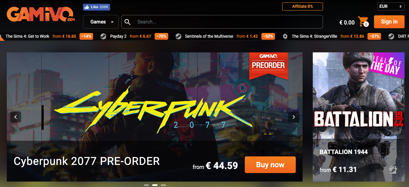
Task: Click Buy now for Cyberpunk 2077
Action: [x=270, y=165]
